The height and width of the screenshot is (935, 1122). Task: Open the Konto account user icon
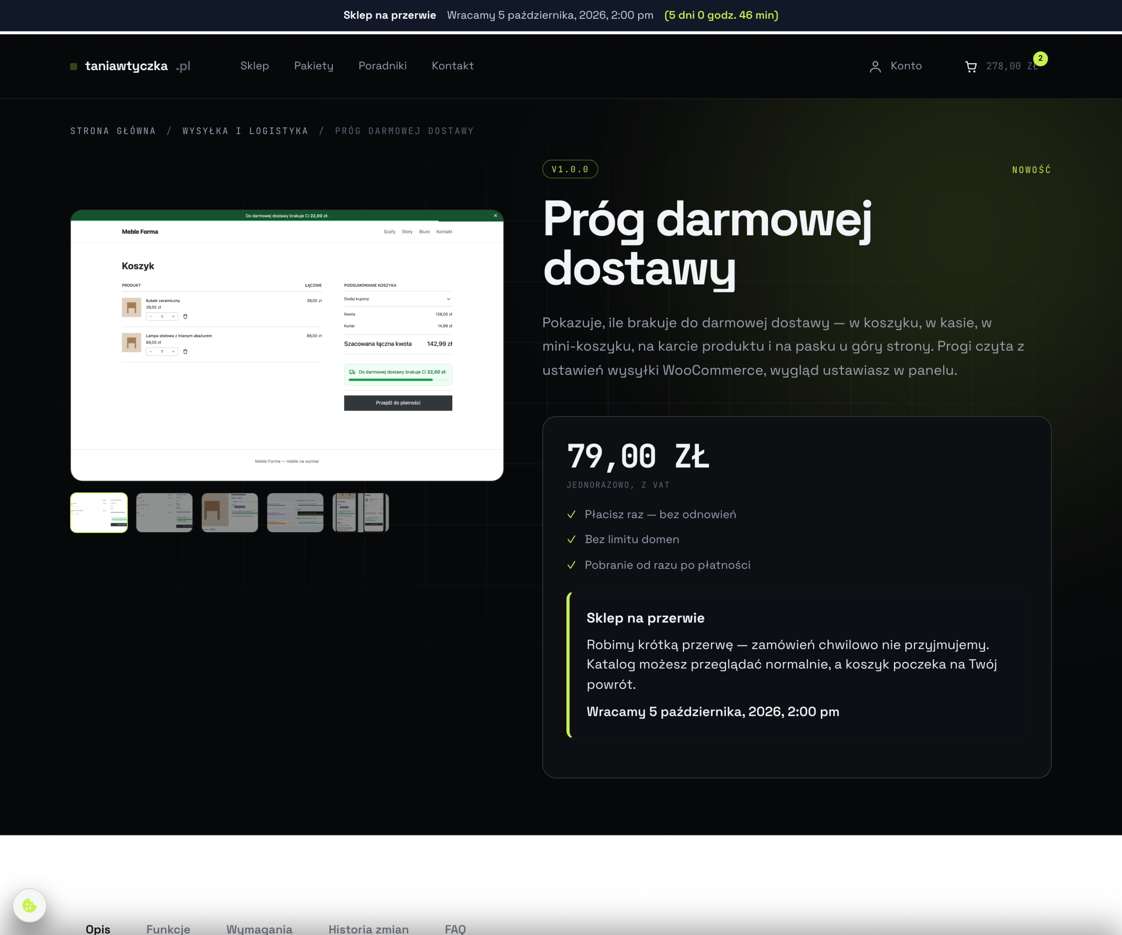(x=875, y=66)
